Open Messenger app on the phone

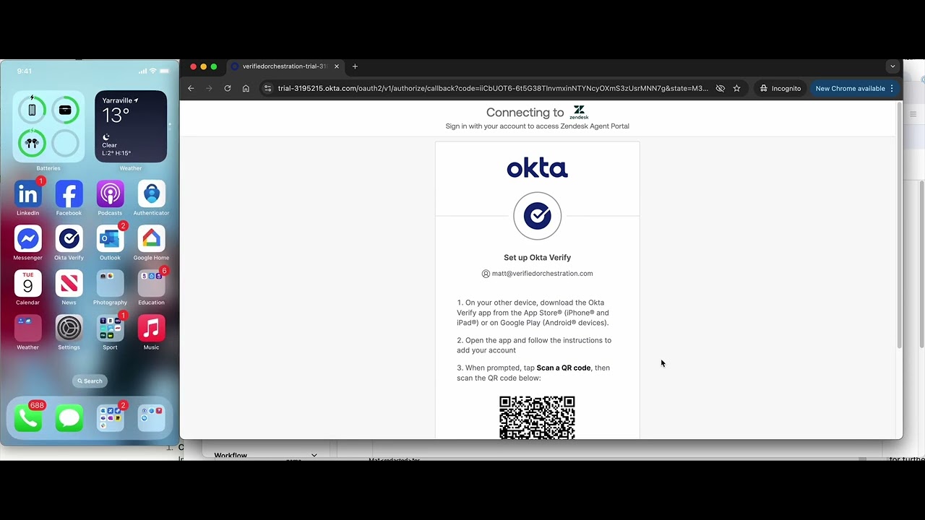[x=27, y=239]
